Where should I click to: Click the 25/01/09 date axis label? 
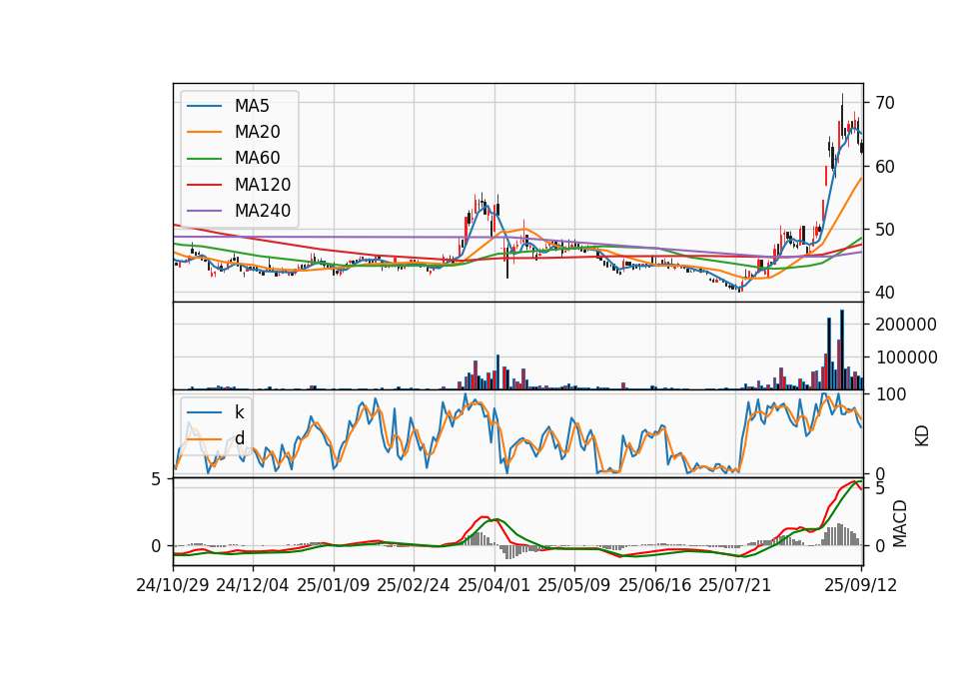click(x=334, y=586)
